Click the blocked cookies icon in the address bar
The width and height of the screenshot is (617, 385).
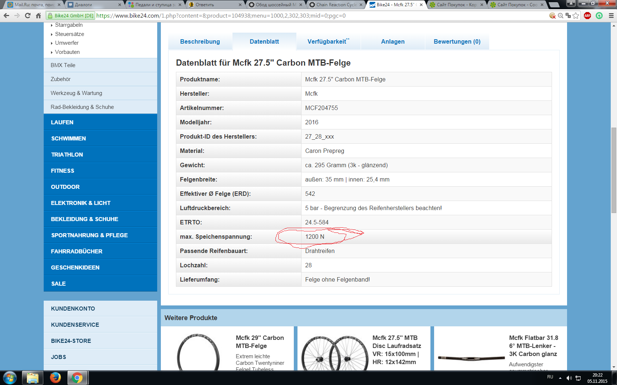tap(552, 15)
